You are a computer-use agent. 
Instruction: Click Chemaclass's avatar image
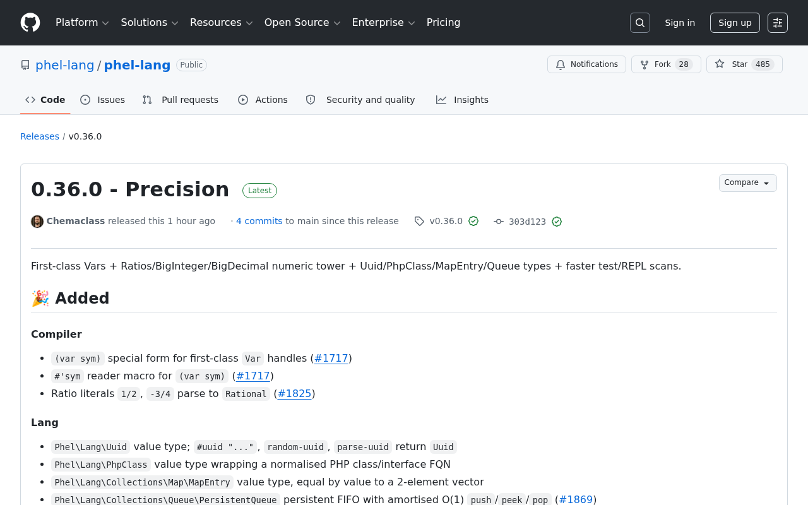(x=37, y=222)
